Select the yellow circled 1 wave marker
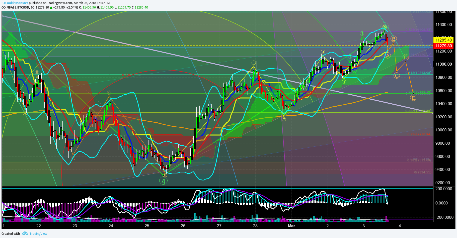Image resolution: width=457 pixels, height=238 pixels. pos(254,63)
